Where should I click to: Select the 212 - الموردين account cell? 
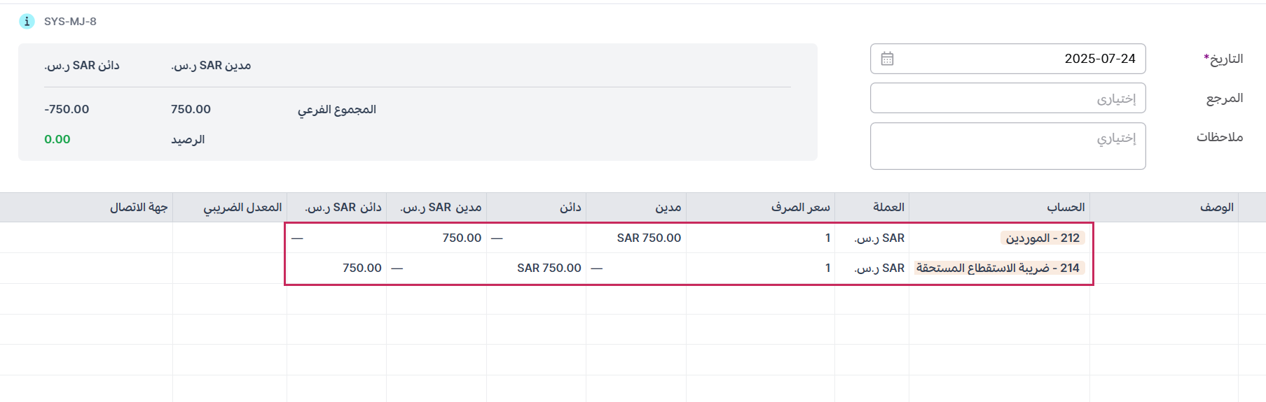coord(1042,238)
